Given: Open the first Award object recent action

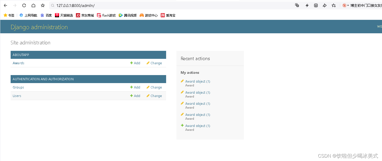Looking at the screenshot, I should pyautogui.click(x=197, y=81).
